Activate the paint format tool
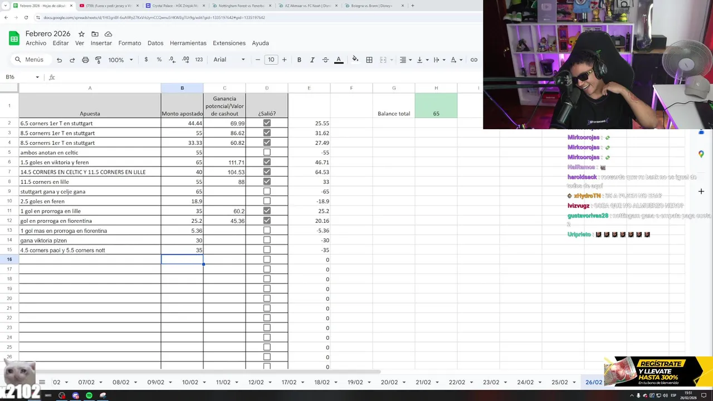The width and height of the screenshot is (713, 401). coord(98,60)
